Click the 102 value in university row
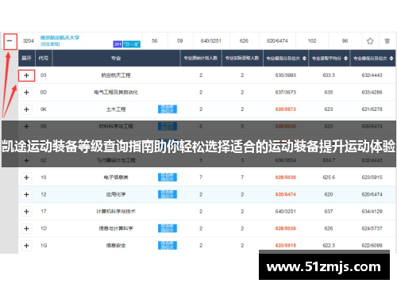397x287 pixels. 312,41
